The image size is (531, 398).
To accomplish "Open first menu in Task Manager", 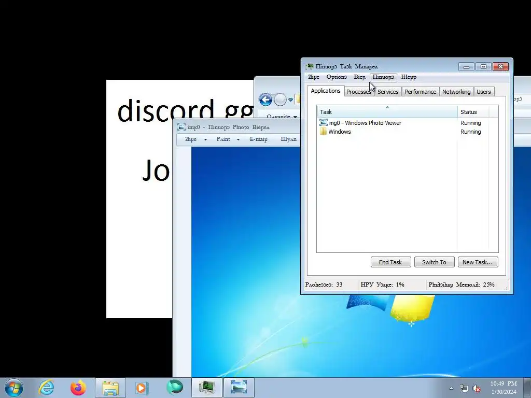I will click(314, 77).
